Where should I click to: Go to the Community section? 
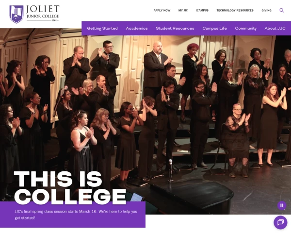tap(246, 28)
